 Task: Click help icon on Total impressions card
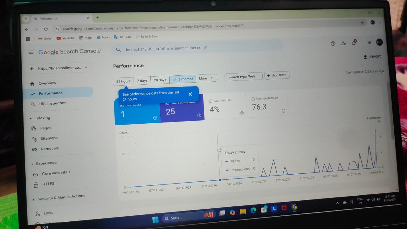click(199, 115)
